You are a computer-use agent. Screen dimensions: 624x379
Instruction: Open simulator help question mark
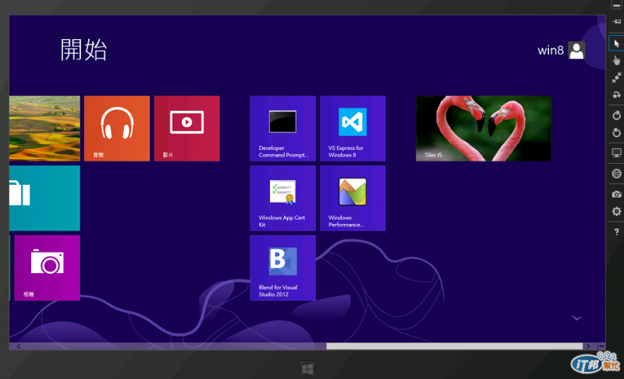pyautogui.click(x=616, y=232)
